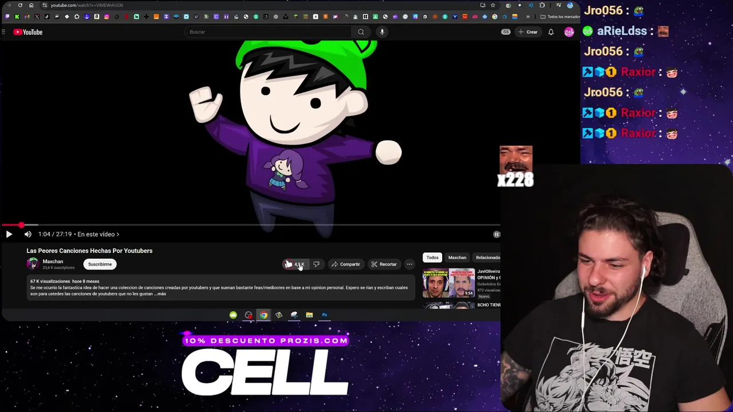Click the 67 K visualizaciones text
Screen dimensions: 733x412
click(50, 282)
